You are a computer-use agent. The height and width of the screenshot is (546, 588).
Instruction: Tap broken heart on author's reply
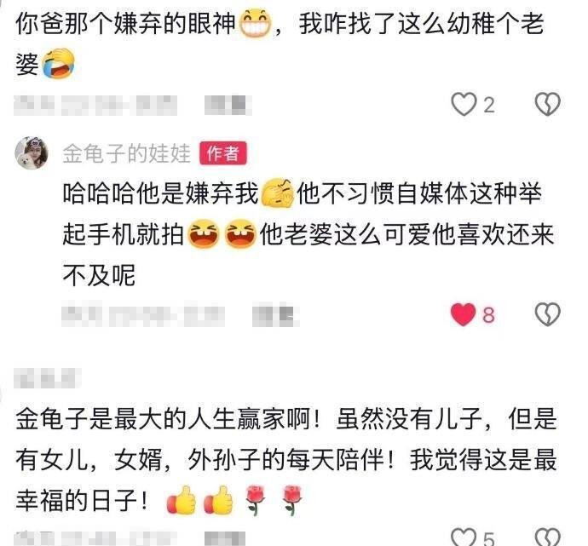[547, 314]
